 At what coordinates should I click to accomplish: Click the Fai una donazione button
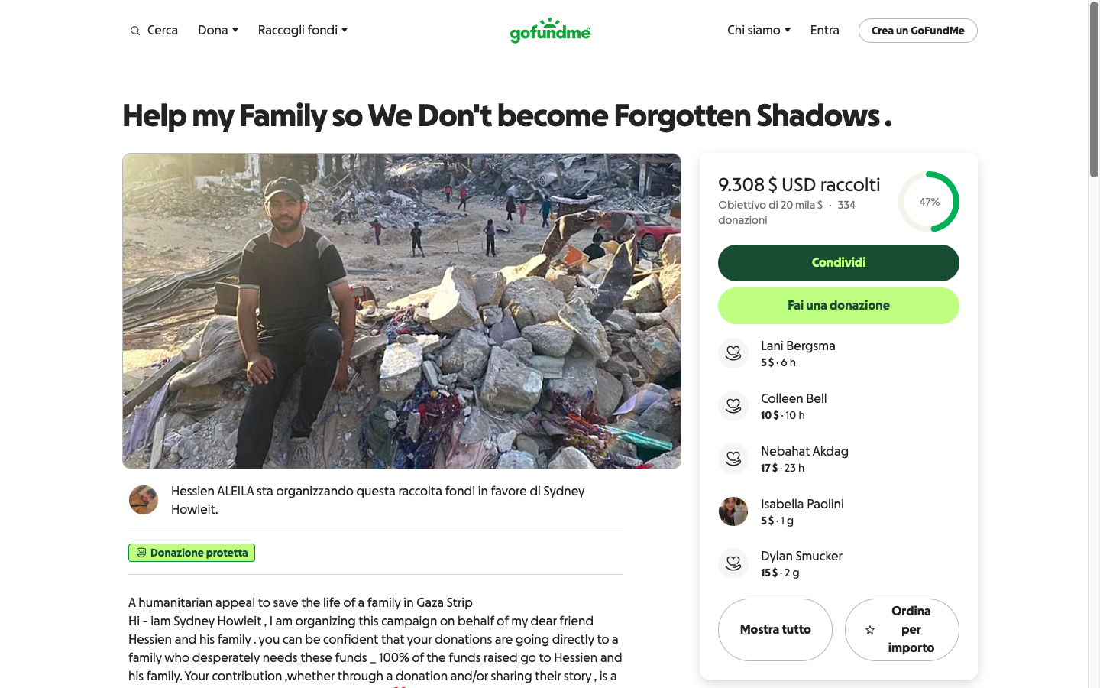pos(838,306)
